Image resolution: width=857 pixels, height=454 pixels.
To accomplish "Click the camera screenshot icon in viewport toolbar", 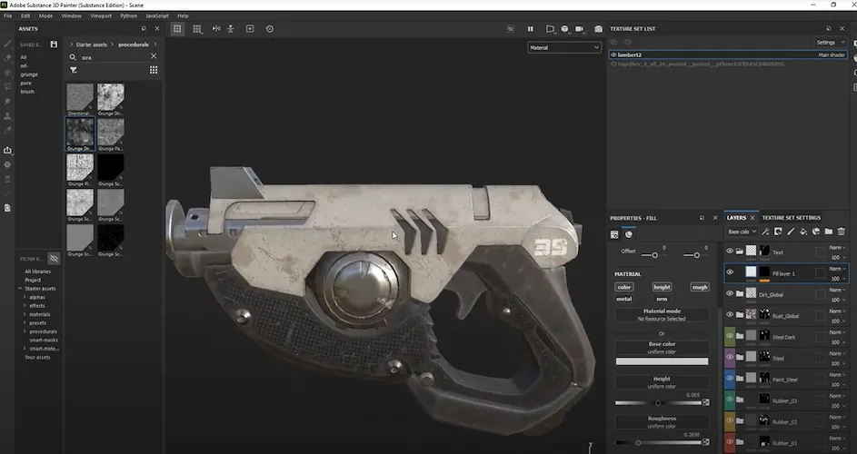I will pos(598,29).
